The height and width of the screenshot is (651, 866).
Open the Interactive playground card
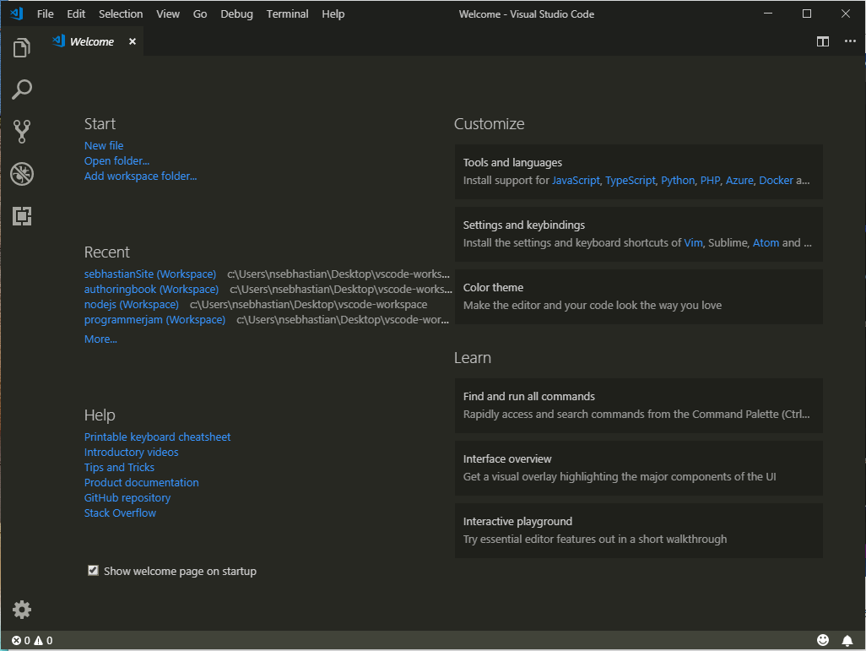point(638,530)
